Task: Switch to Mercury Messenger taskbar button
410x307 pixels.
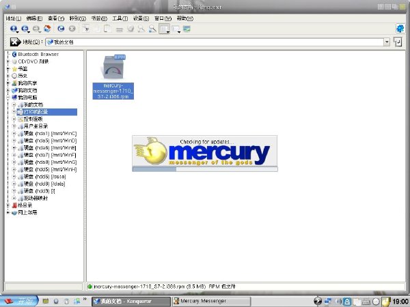Action: tap(211, 302)
